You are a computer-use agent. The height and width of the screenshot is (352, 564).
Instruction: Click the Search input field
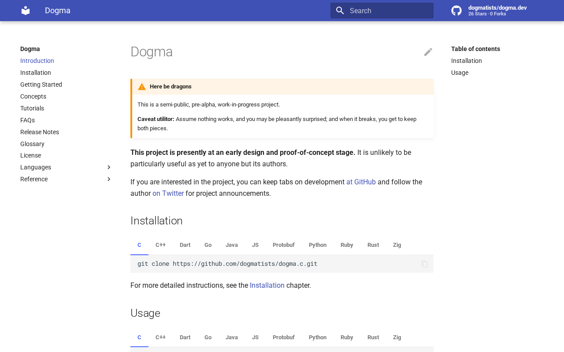[x=388, y=11]
